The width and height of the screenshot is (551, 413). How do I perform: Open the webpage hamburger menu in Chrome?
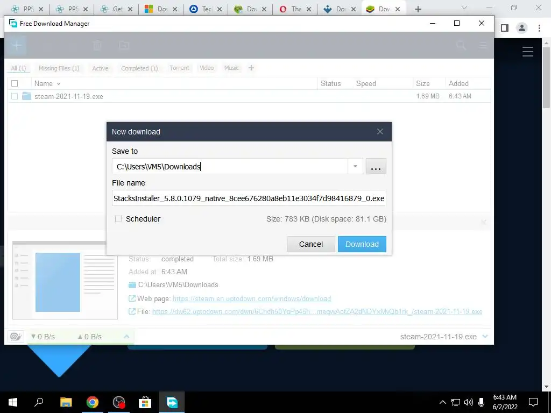tap(527, 52)
